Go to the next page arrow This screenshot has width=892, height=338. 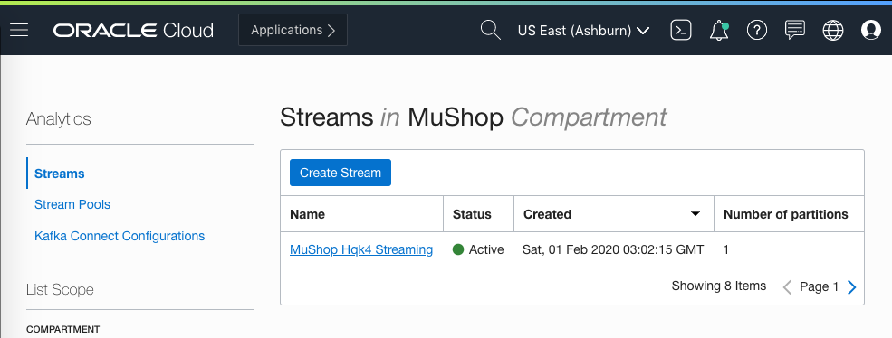pyautogui.click(x=851, y=287)
